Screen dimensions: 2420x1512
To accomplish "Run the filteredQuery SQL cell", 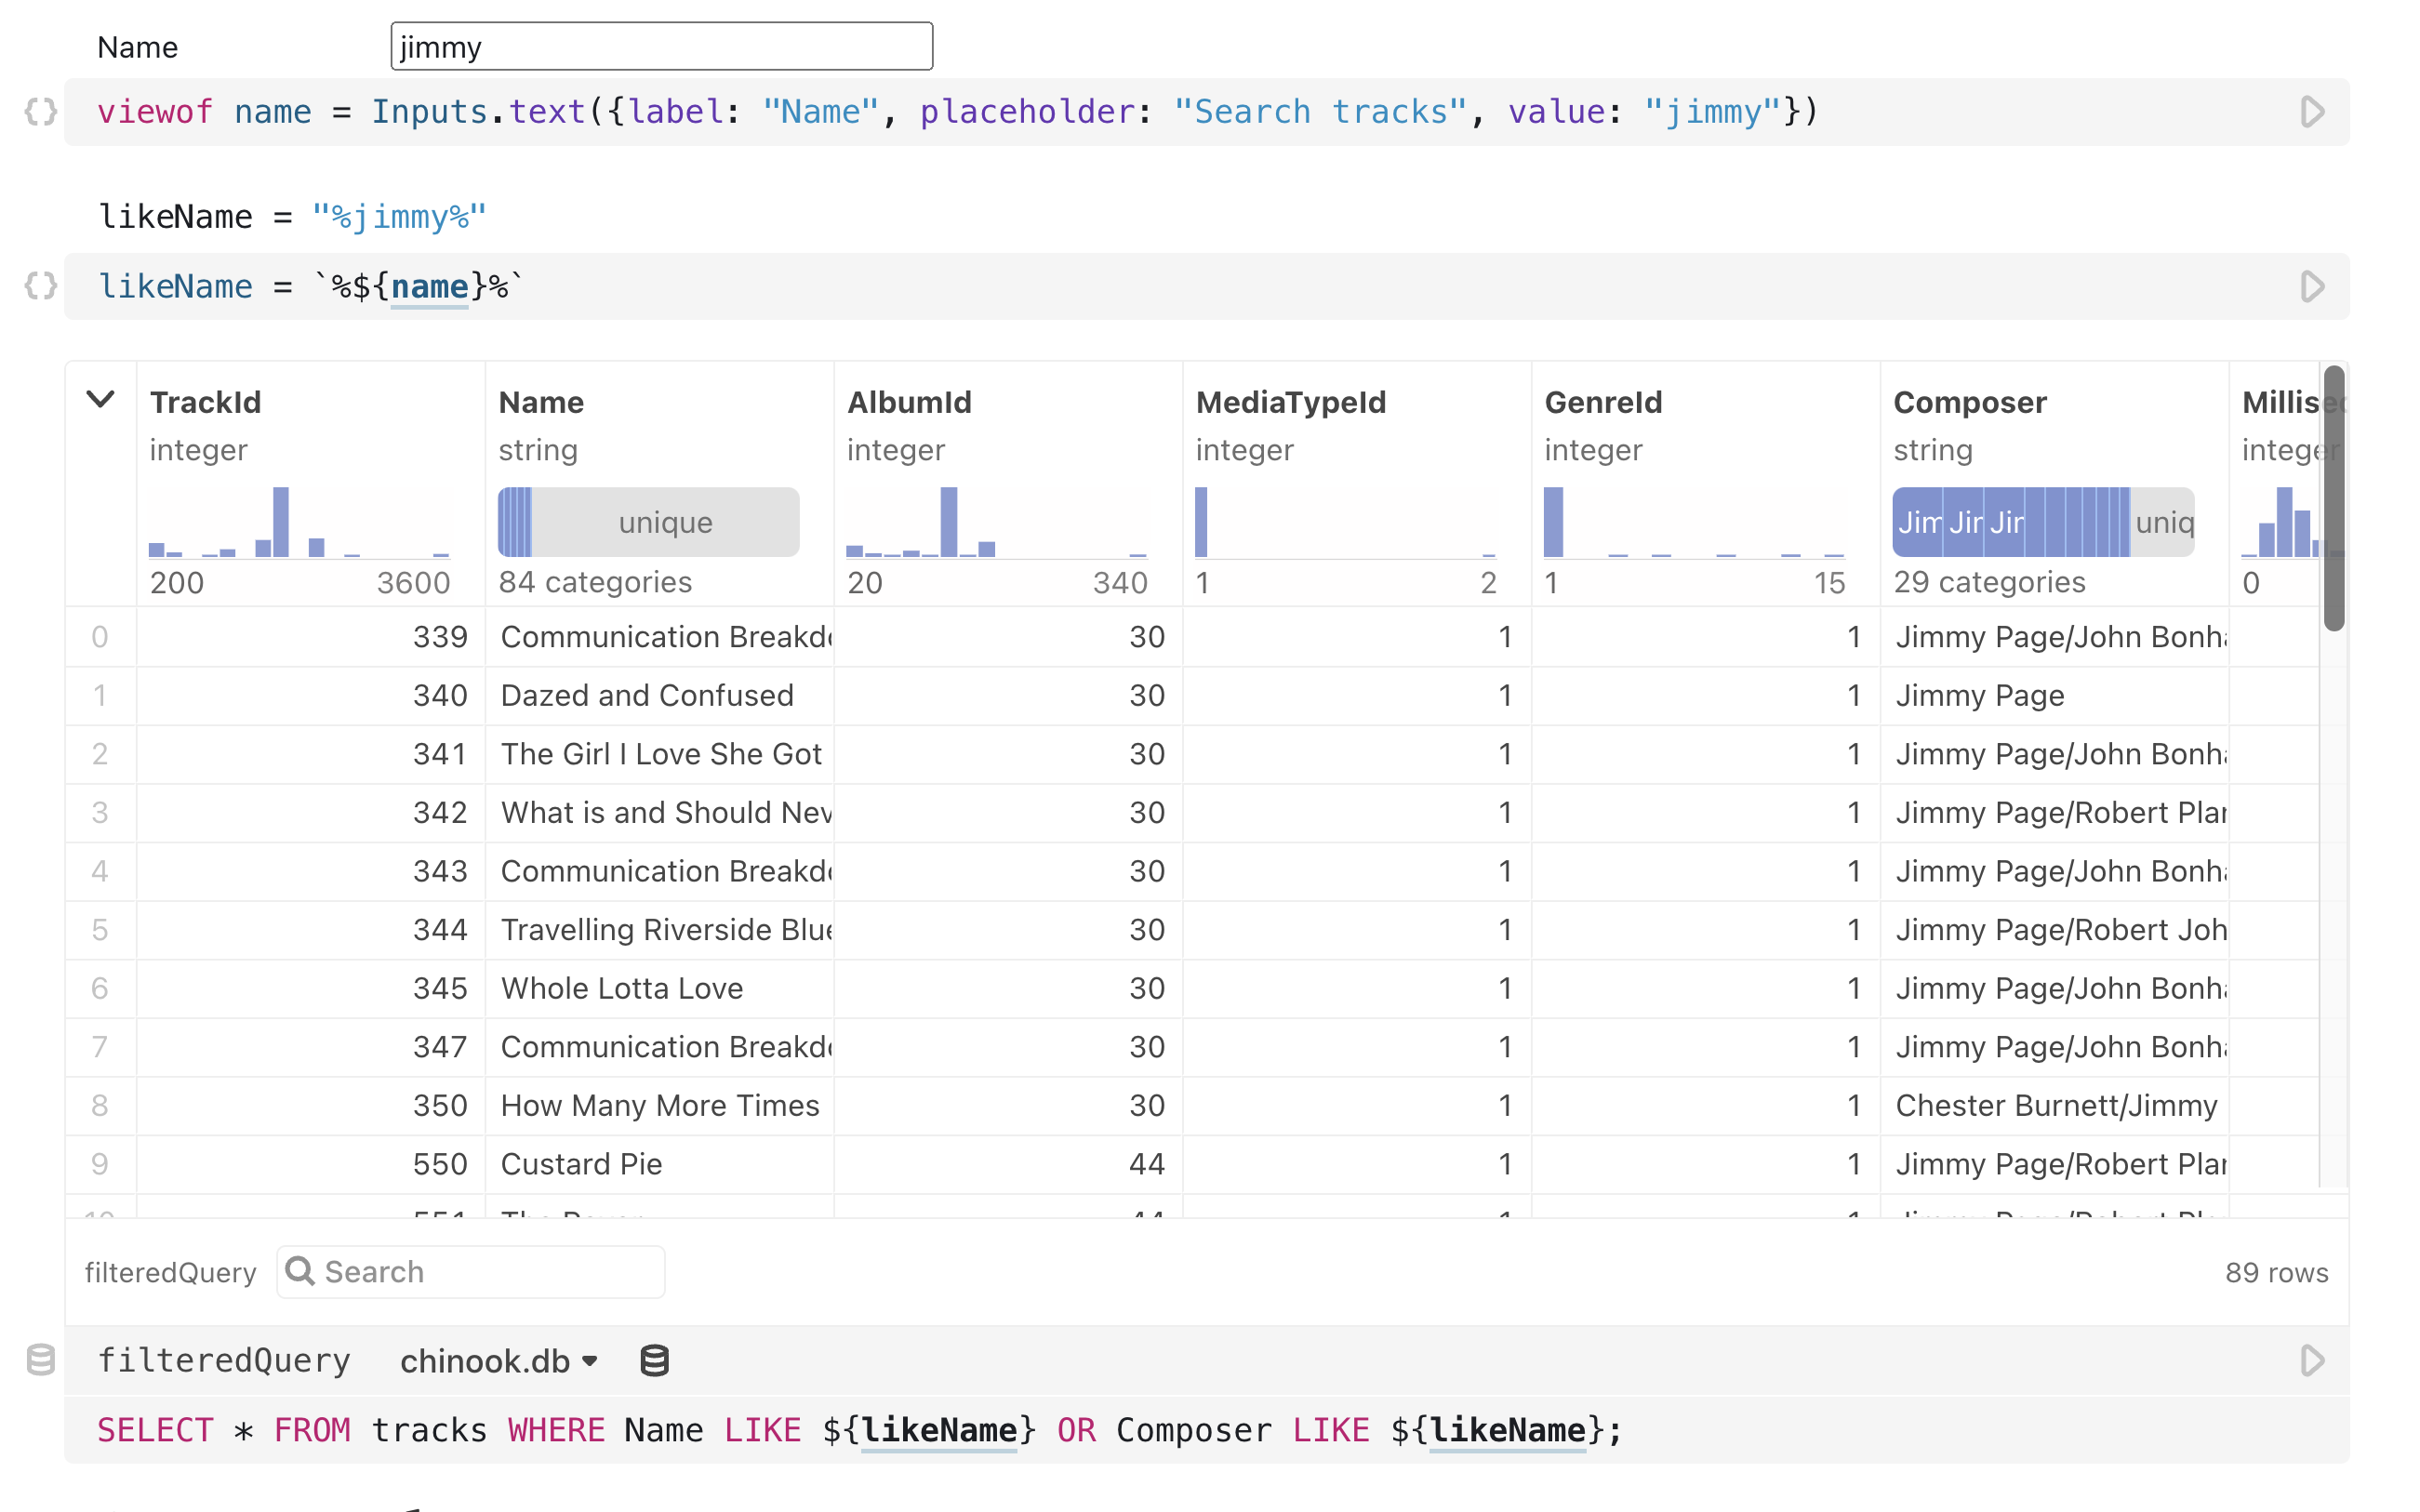I will click(2311, 1360).
